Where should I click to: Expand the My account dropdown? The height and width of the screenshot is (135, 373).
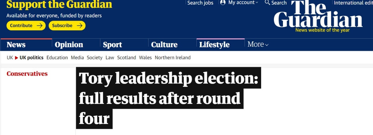pos(257,3)
